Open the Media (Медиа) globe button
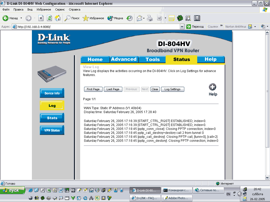270x202 pixels. click(115, 18)
